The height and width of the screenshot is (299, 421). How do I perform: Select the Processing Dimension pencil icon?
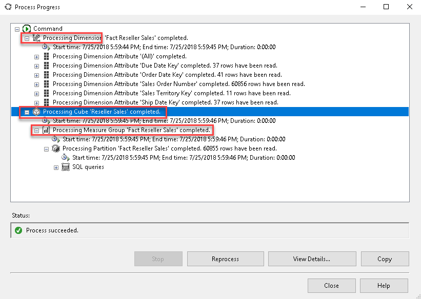(x=35, y=38)
